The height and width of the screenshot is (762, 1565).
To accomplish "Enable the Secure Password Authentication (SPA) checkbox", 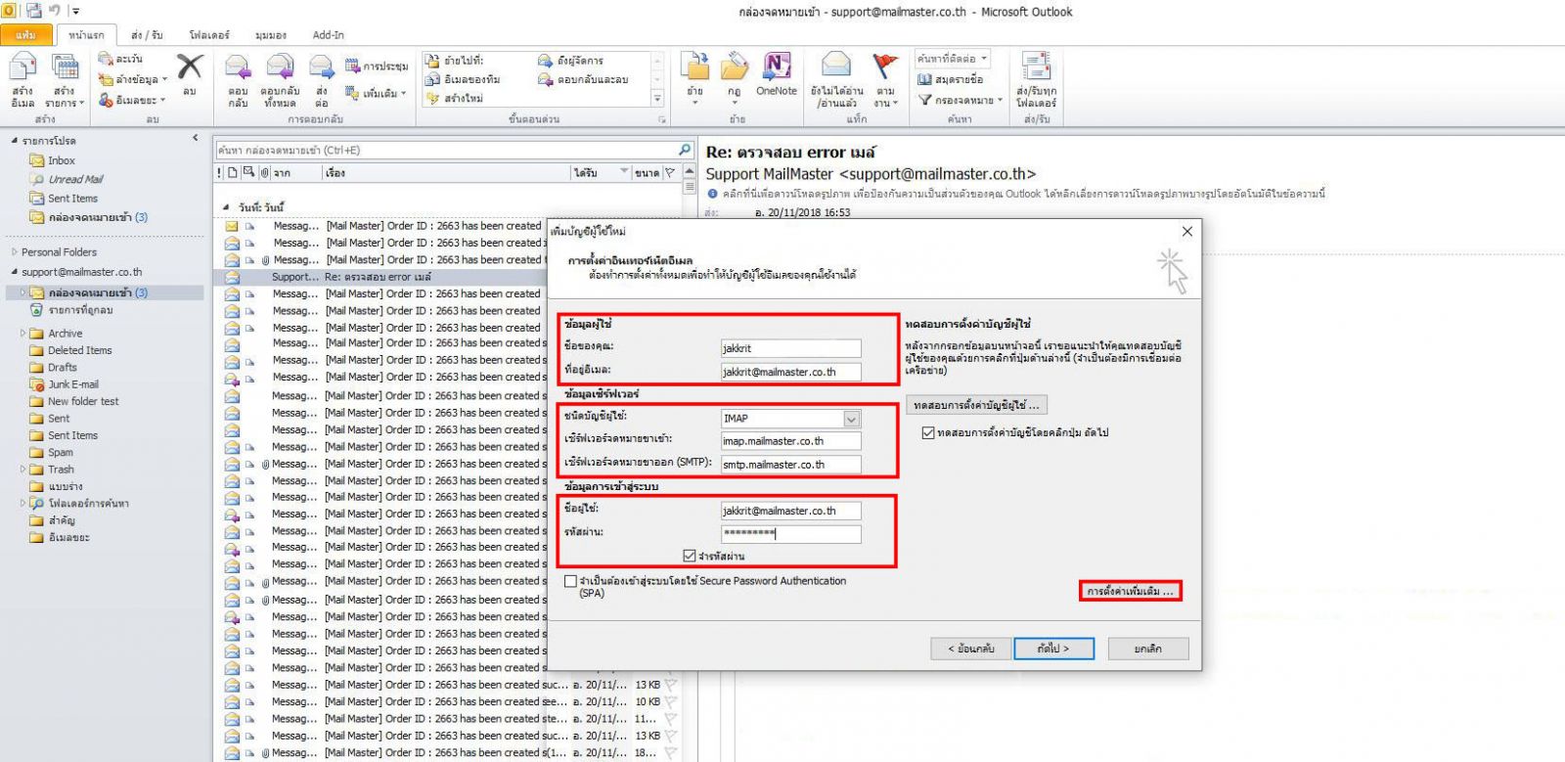I will 570,581.
